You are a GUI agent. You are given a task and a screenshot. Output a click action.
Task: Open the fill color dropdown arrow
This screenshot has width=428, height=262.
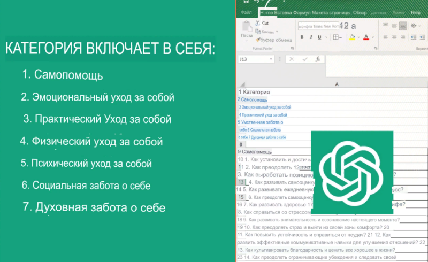[358, 37]
